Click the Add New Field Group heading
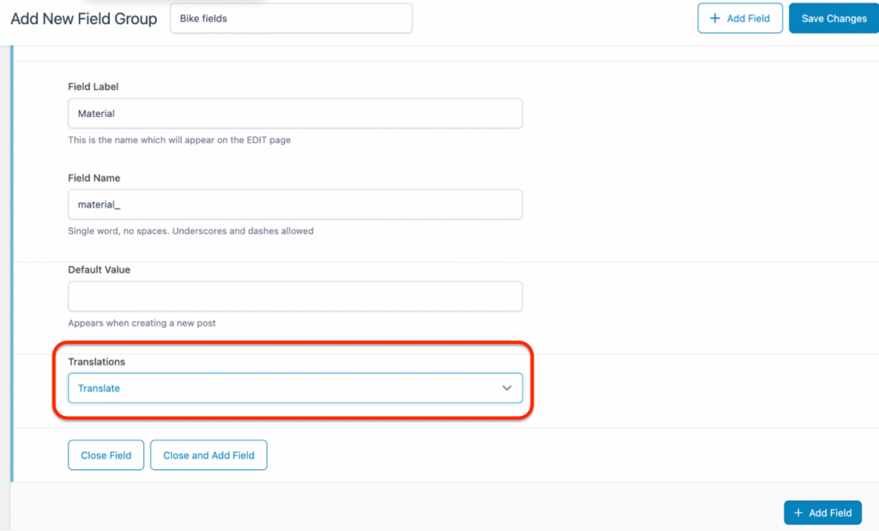Screen dimensions: 879x531 click(83, 18)
